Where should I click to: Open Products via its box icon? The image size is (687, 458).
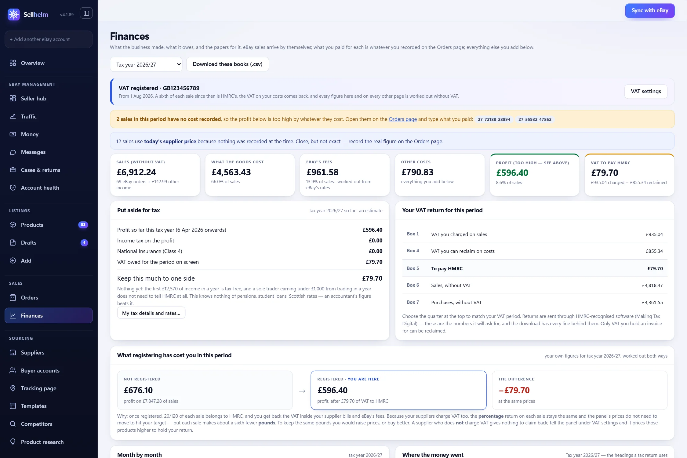[x=13, y=225]
